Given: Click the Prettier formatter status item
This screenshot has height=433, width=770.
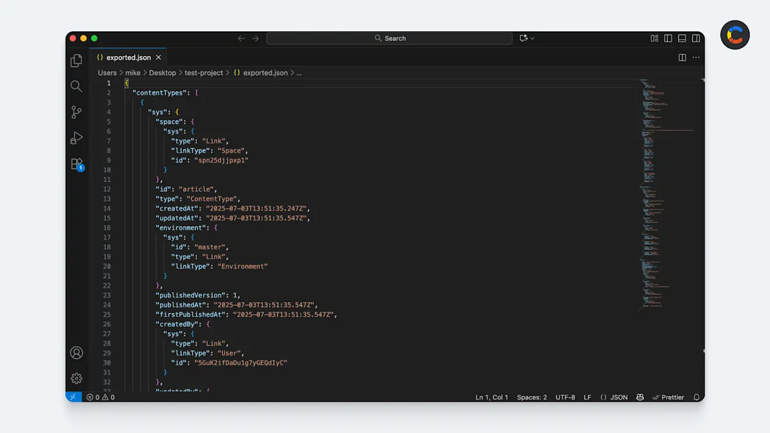Looking at the screenshot, I should 667,397.
